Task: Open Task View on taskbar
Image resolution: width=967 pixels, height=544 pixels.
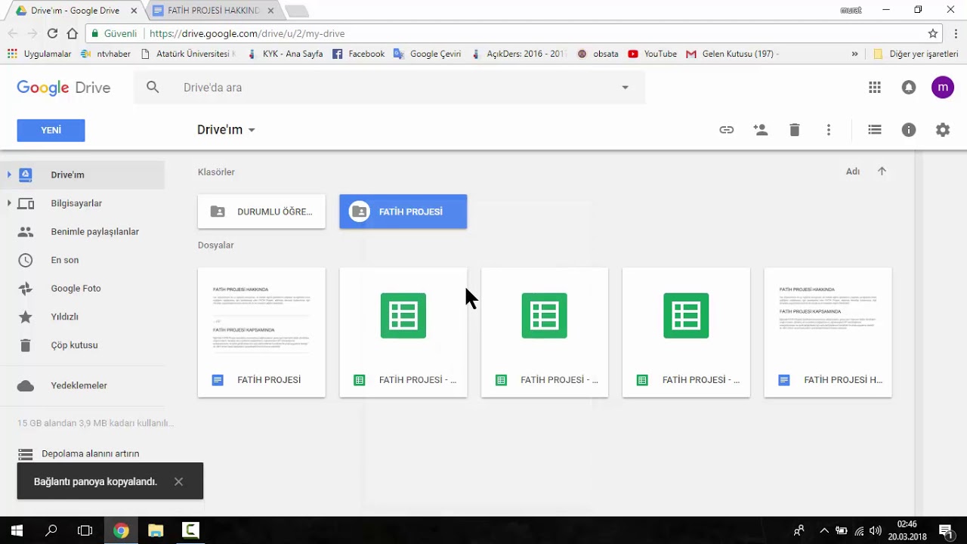Action: pyautogui.click(x=85, y=530)
